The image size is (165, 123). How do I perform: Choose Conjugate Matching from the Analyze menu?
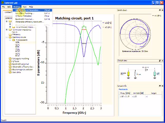32,13
